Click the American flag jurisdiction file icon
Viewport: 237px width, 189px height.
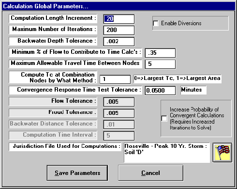(222, 153)
